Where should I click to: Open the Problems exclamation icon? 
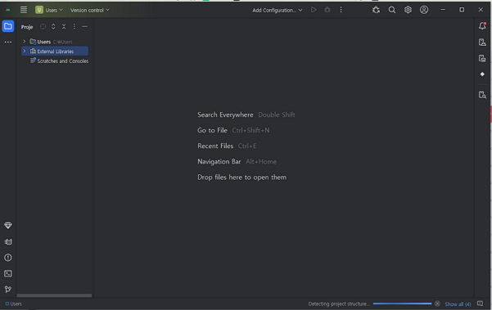click(8, 258)
